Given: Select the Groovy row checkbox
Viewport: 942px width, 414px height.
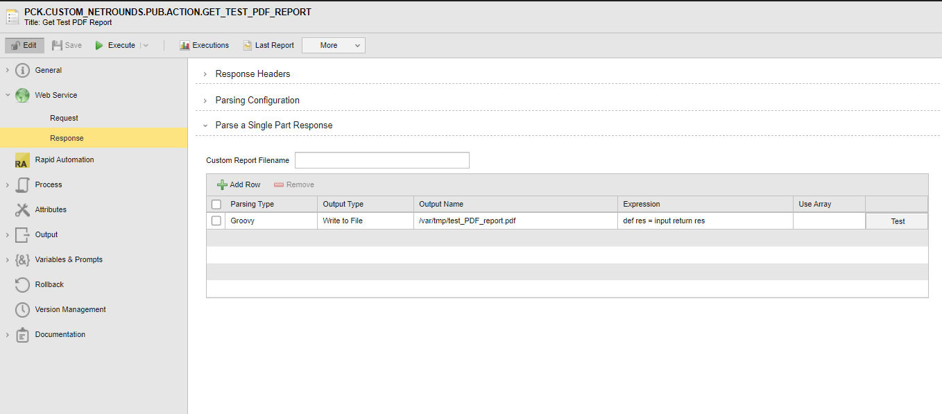Looking at the screenshot, I should (x=216, y=220).
